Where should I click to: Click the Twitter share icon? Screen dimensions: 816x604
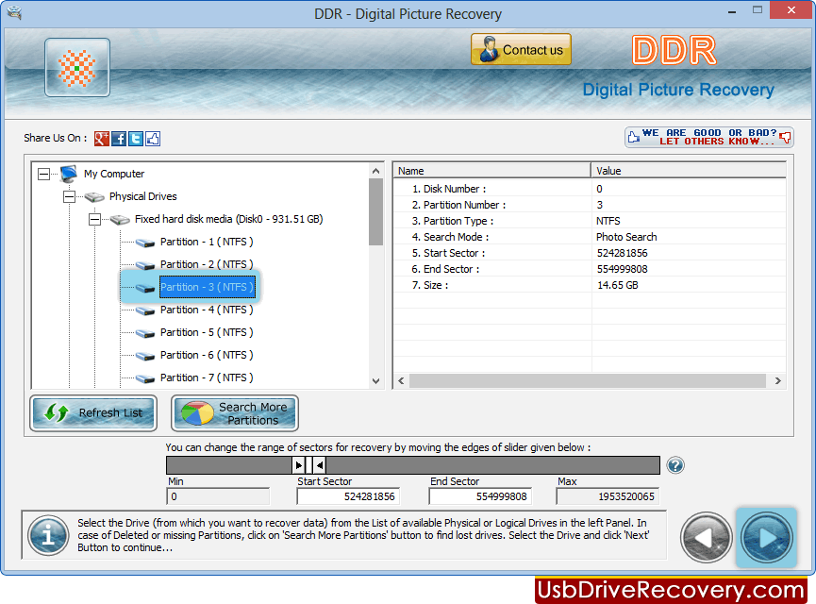click(136, 139)
